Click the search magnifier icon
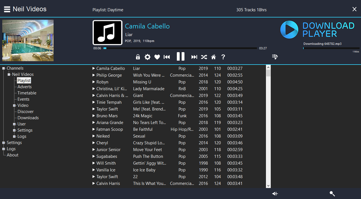Viewport: 361px width, 199px height. [332, 194]
